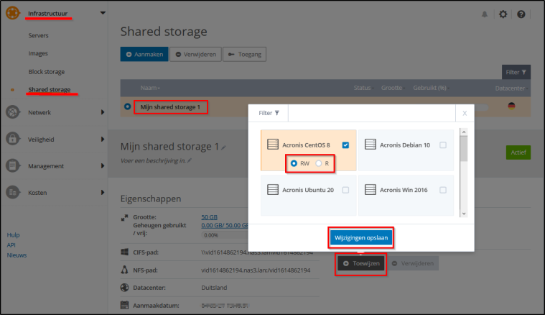Open Servers in the sidebar
545x315 pixels.
pos(38,35)
